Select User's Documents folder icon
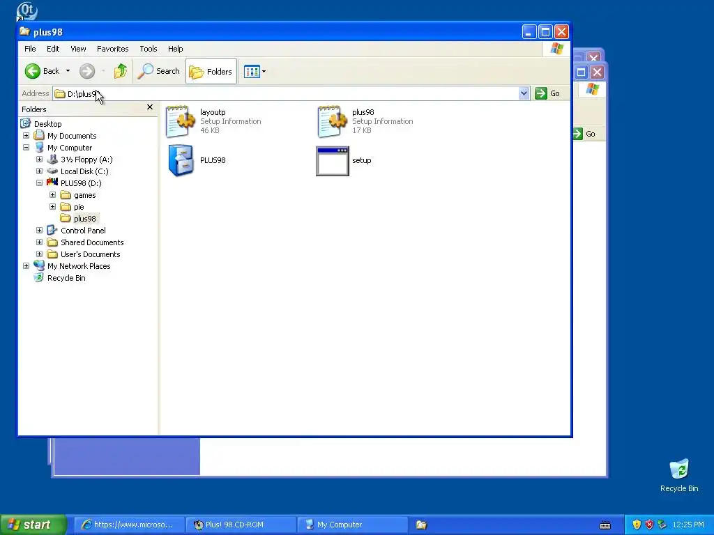 click(x=52, y=254)
